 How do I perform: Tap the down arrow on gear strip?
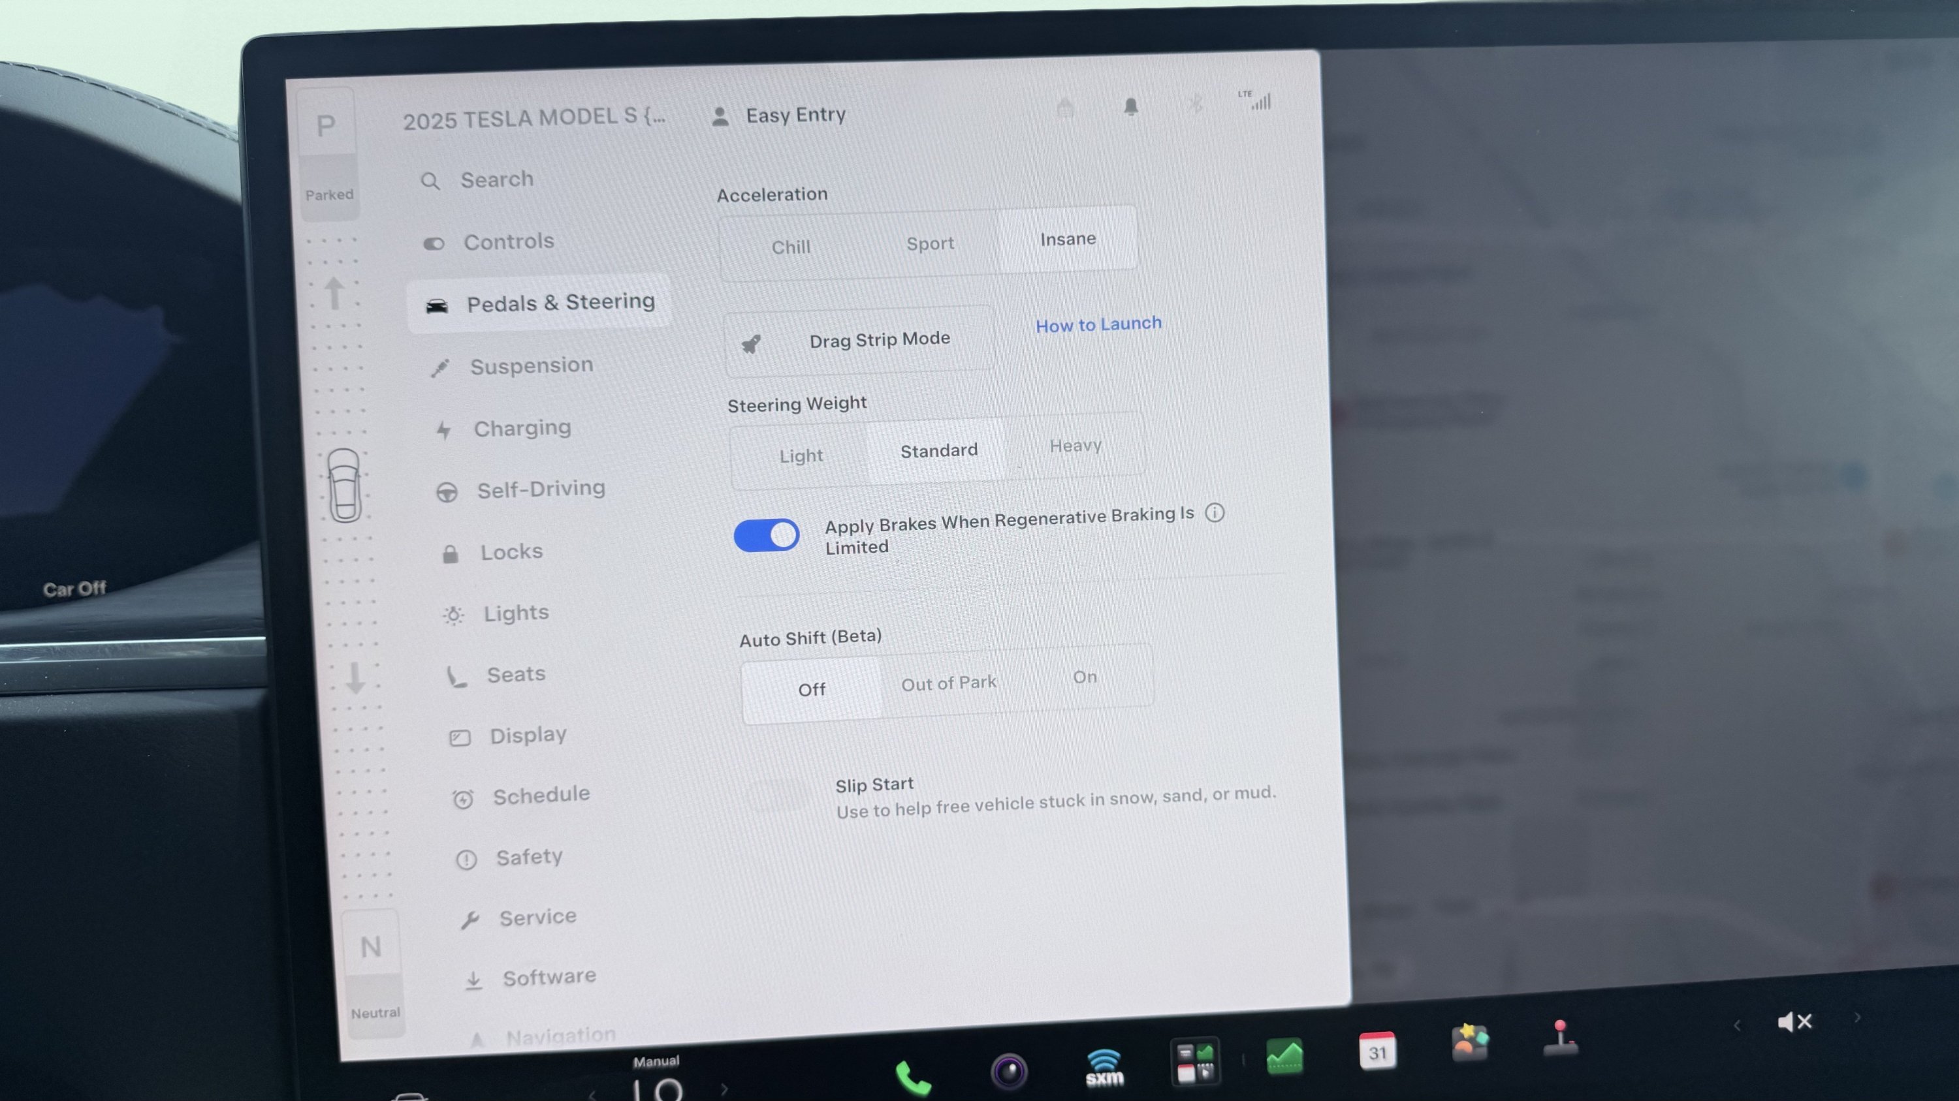point(355,678)
